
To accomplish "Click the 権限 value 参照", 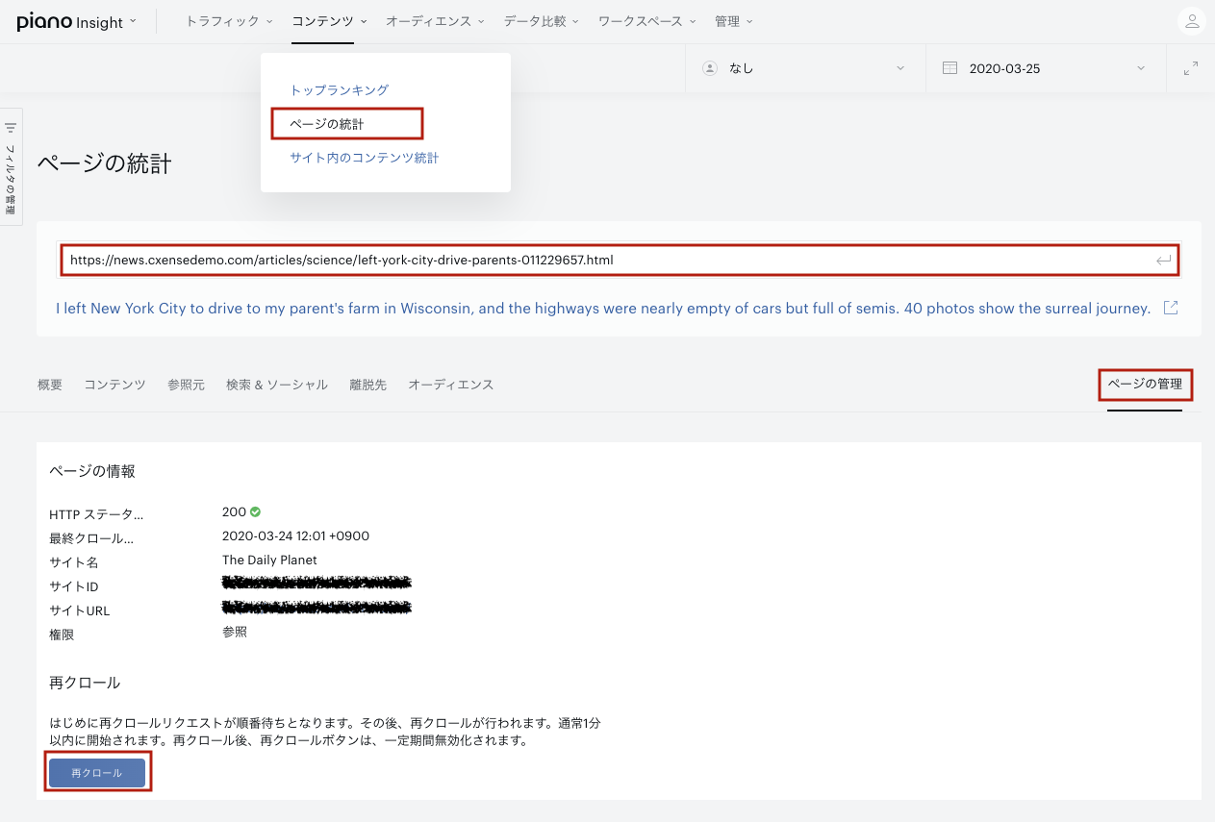I will [235, 632].
